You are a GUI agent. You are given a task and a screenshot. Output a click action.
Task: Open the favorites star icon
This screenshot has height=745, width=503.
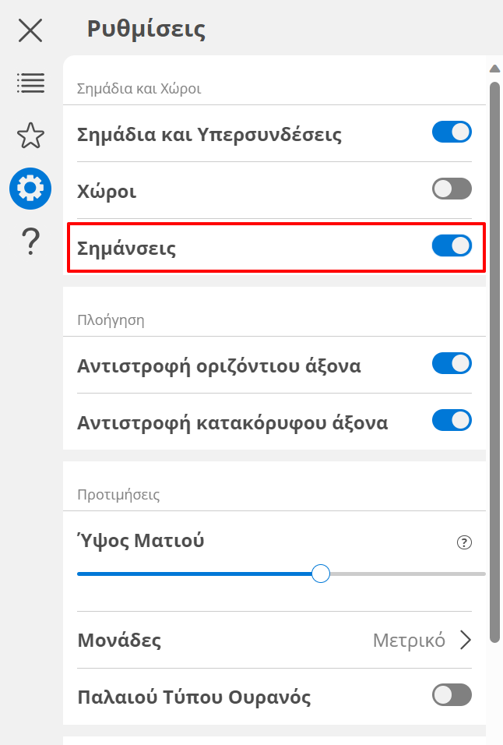click(x=30, y=136)
